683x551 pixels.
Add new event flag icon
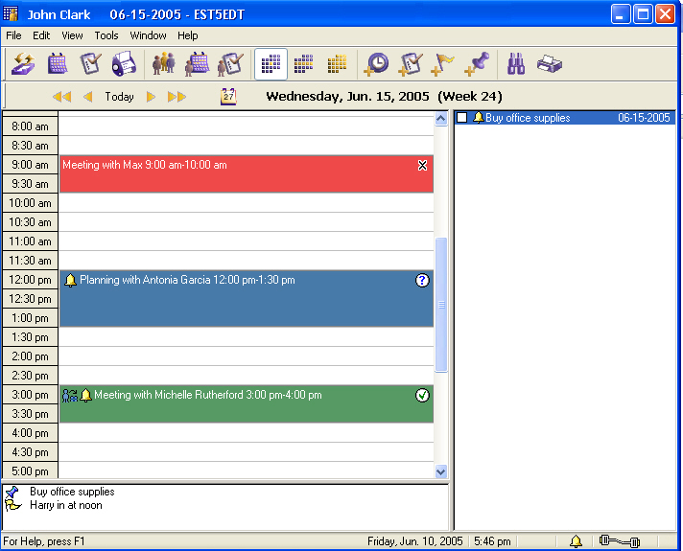(x=442, y=64)
